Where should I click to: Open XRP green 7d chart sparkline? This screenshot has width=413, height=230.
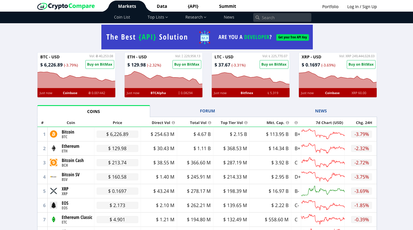click(323, 191)
